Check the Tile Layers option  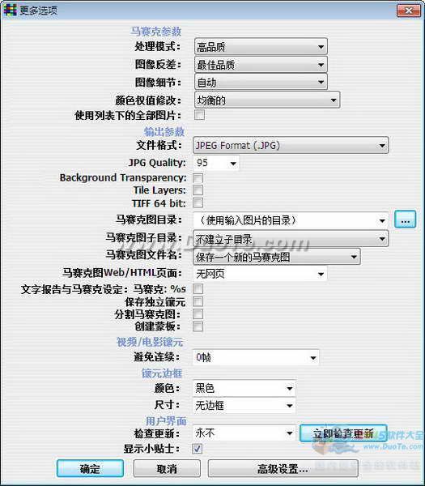198,190
